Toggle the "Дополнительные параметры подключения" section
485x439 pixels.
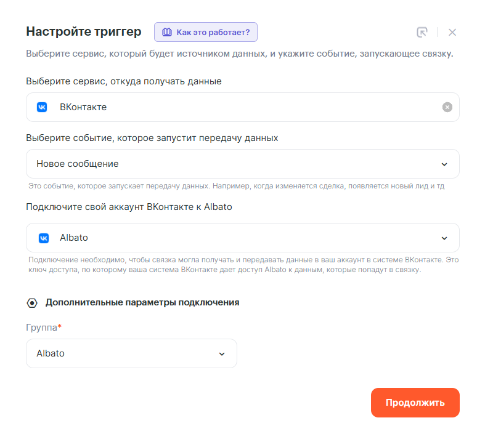(x=142, y=302)
